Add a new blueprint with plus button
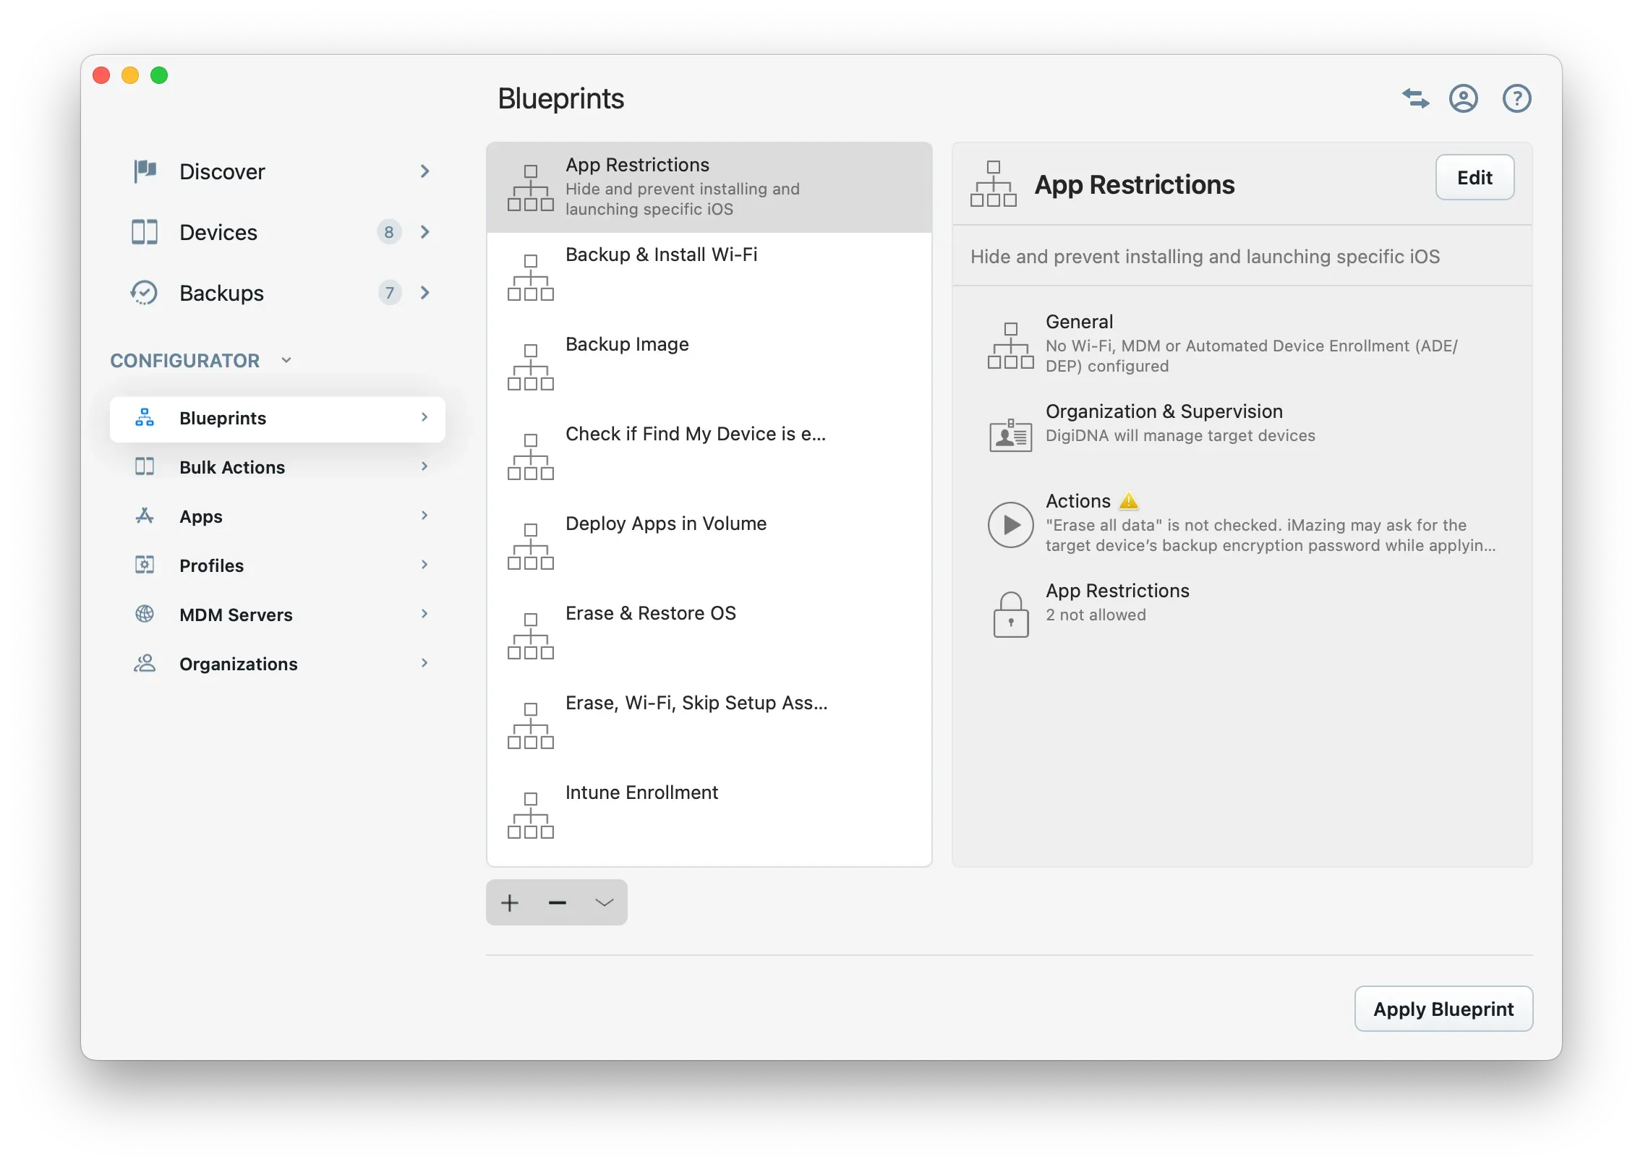Viewport: 1643px width, 1167px height. click(x=510, y=902)
